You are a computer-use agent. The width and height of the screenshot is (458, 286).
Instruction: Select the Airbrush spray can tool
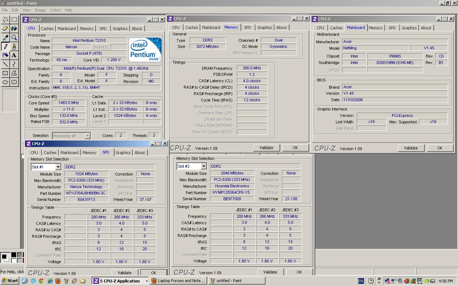pos(5,55)
